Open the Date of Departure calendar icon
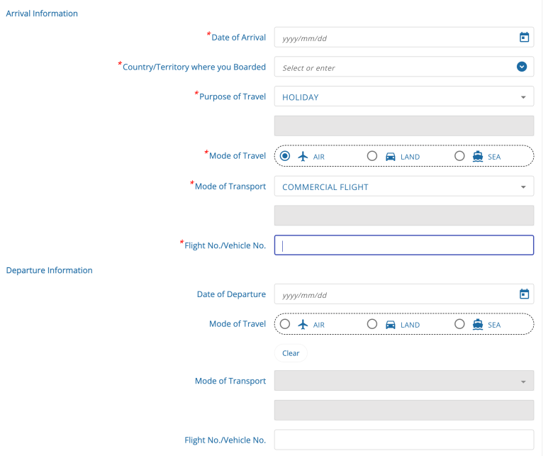The width and height of the screenshot is (553, 456). (x=524, y=294)
